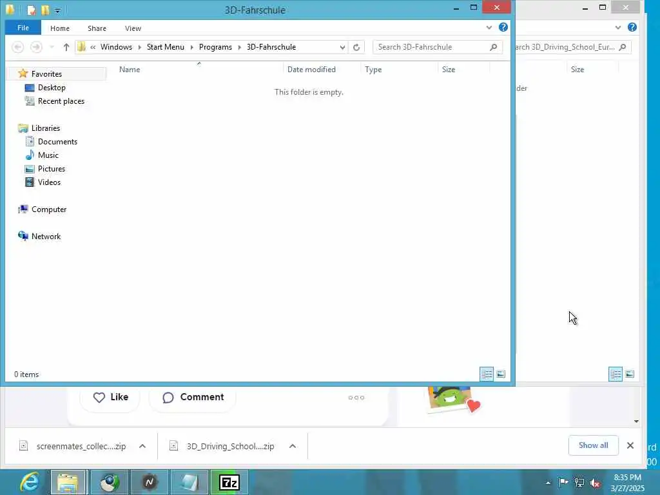Open the Videos library
The image size is (660, 495).
click(49, 182)
